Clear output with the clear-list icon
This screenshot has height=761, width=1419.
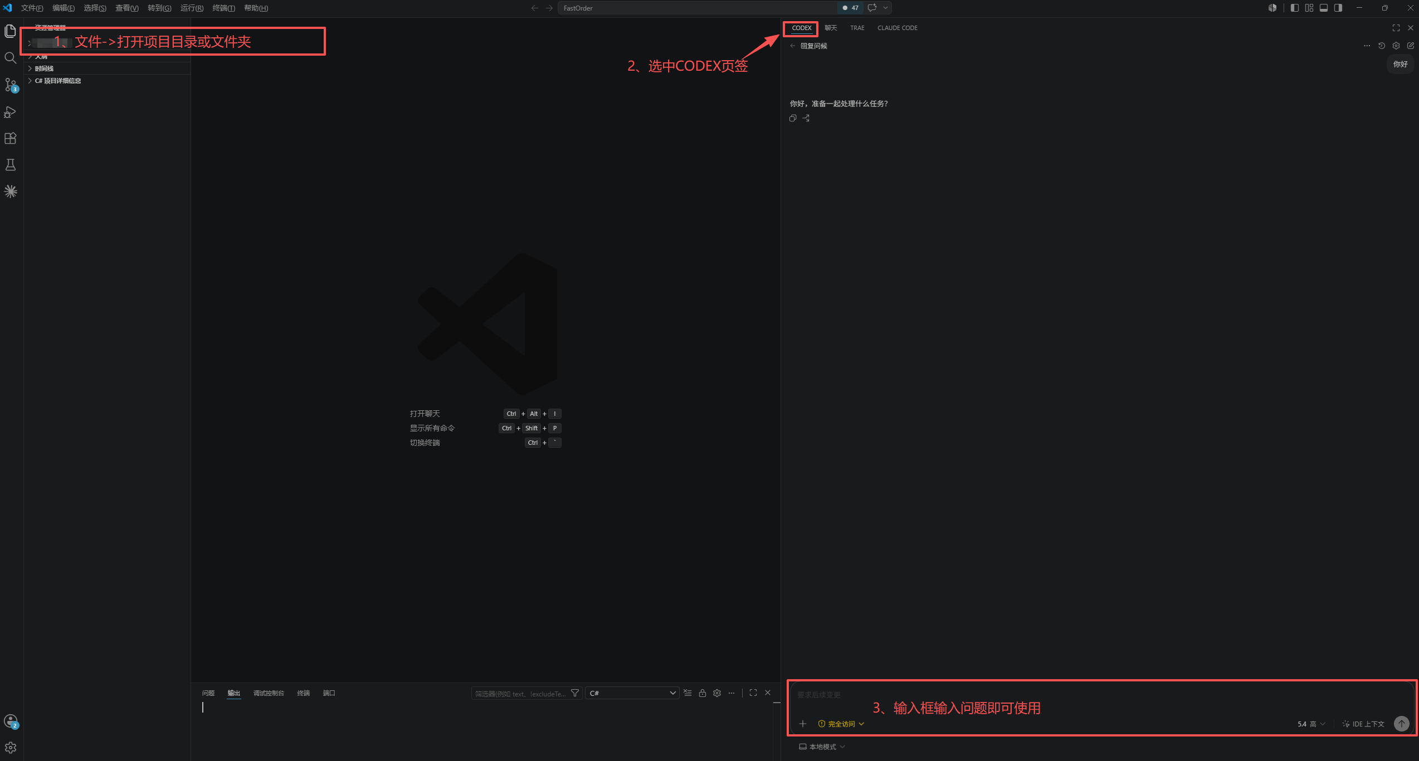pos(688,693)
